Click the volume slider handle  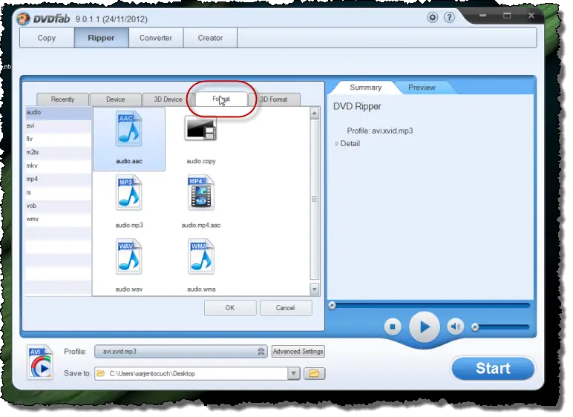tap(475, 327)
